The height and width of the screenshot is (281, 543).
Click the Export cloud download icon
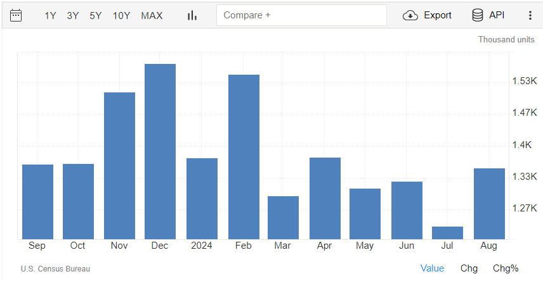click(x=410, y=15)
